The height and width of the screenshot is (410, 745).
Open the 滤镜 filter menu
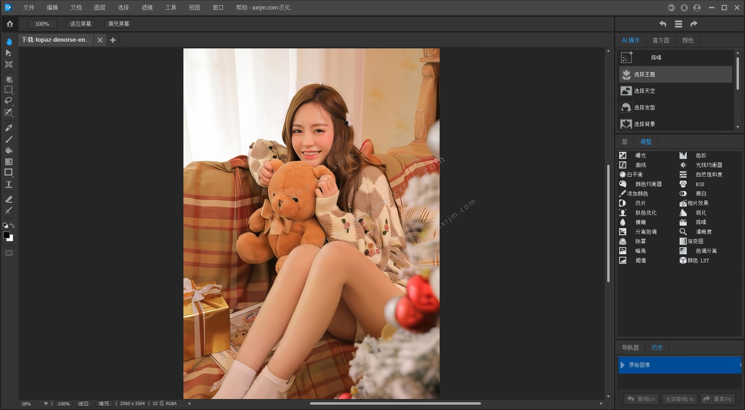click(147, 7)
